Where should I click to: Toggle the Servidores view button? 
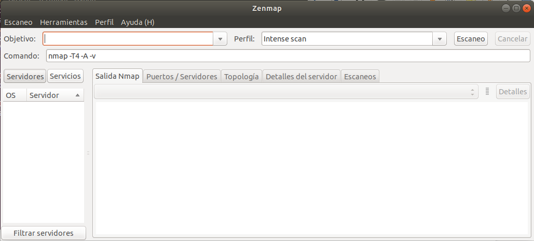tap(25, 76)
